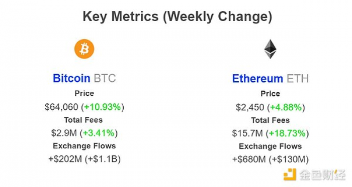Click Bitcoin price value $64,060
The height and width of the screenshot is (187, 352).
coord(61,107)
